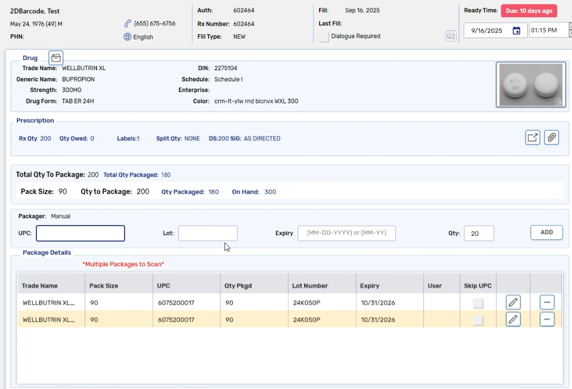Remove the first Wellbutrin package row
The image size is (572, 389).
coord(547,303)
